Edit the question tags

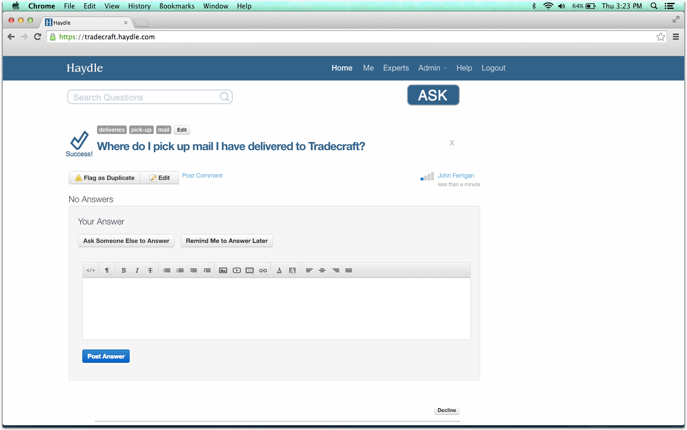click(x=182, y=130)
